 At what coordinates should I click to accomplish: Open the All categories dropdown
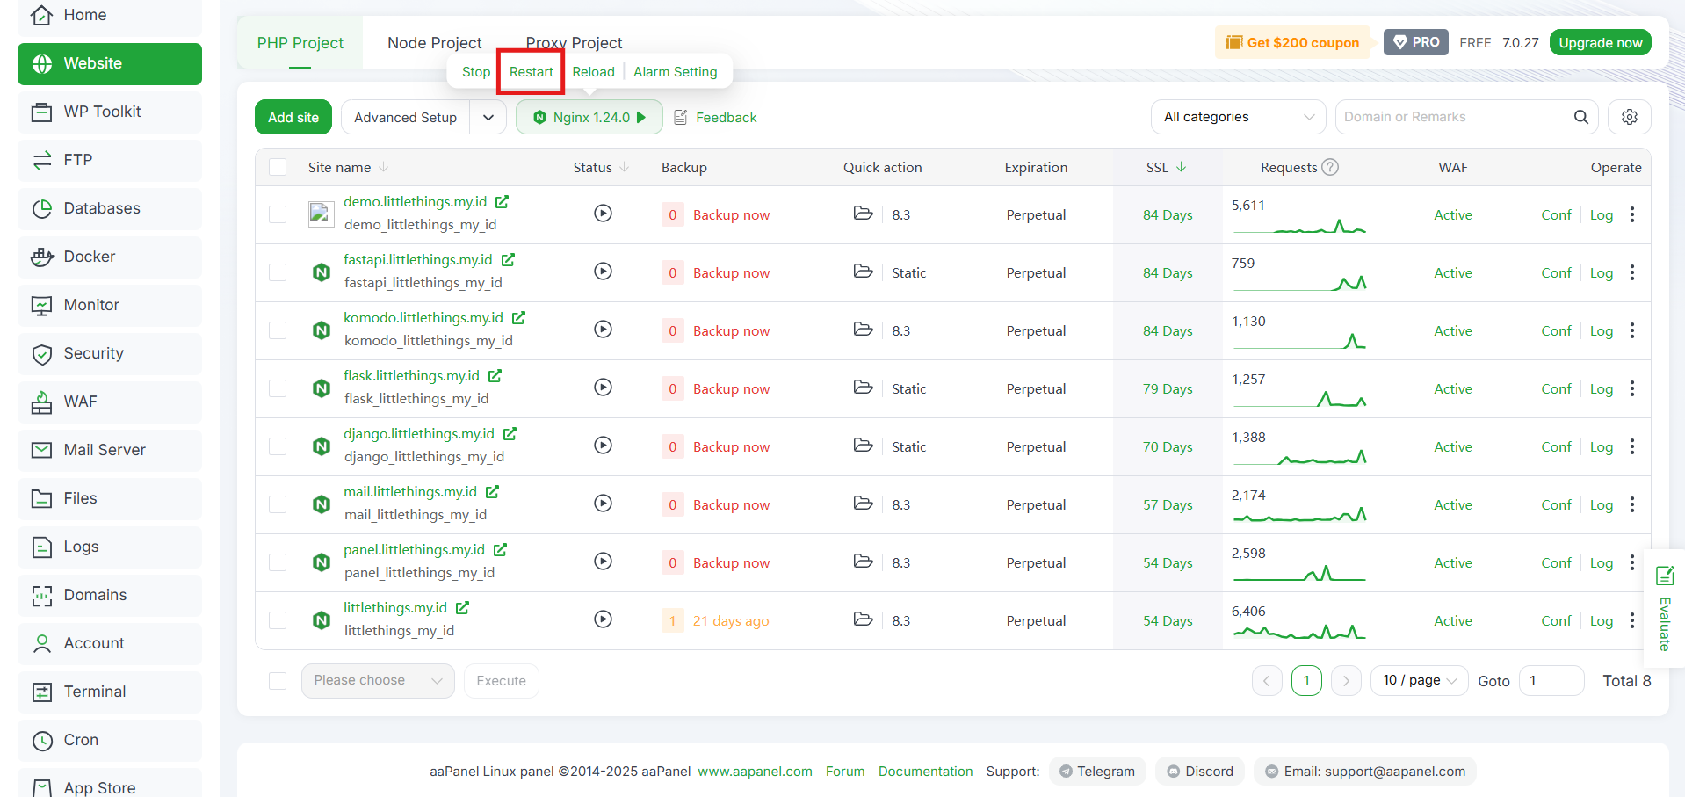point(1238,117)
